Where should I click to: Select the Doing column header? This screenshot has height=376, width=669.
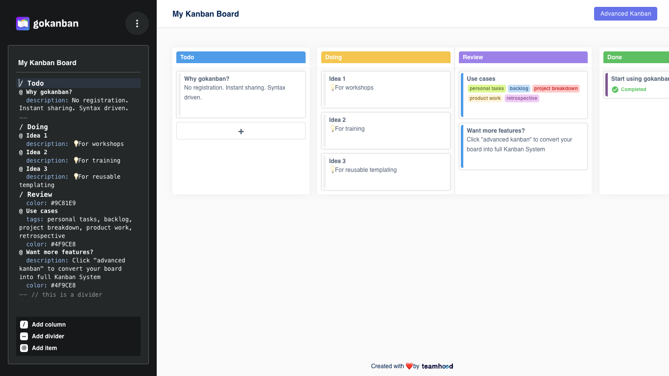386,57
